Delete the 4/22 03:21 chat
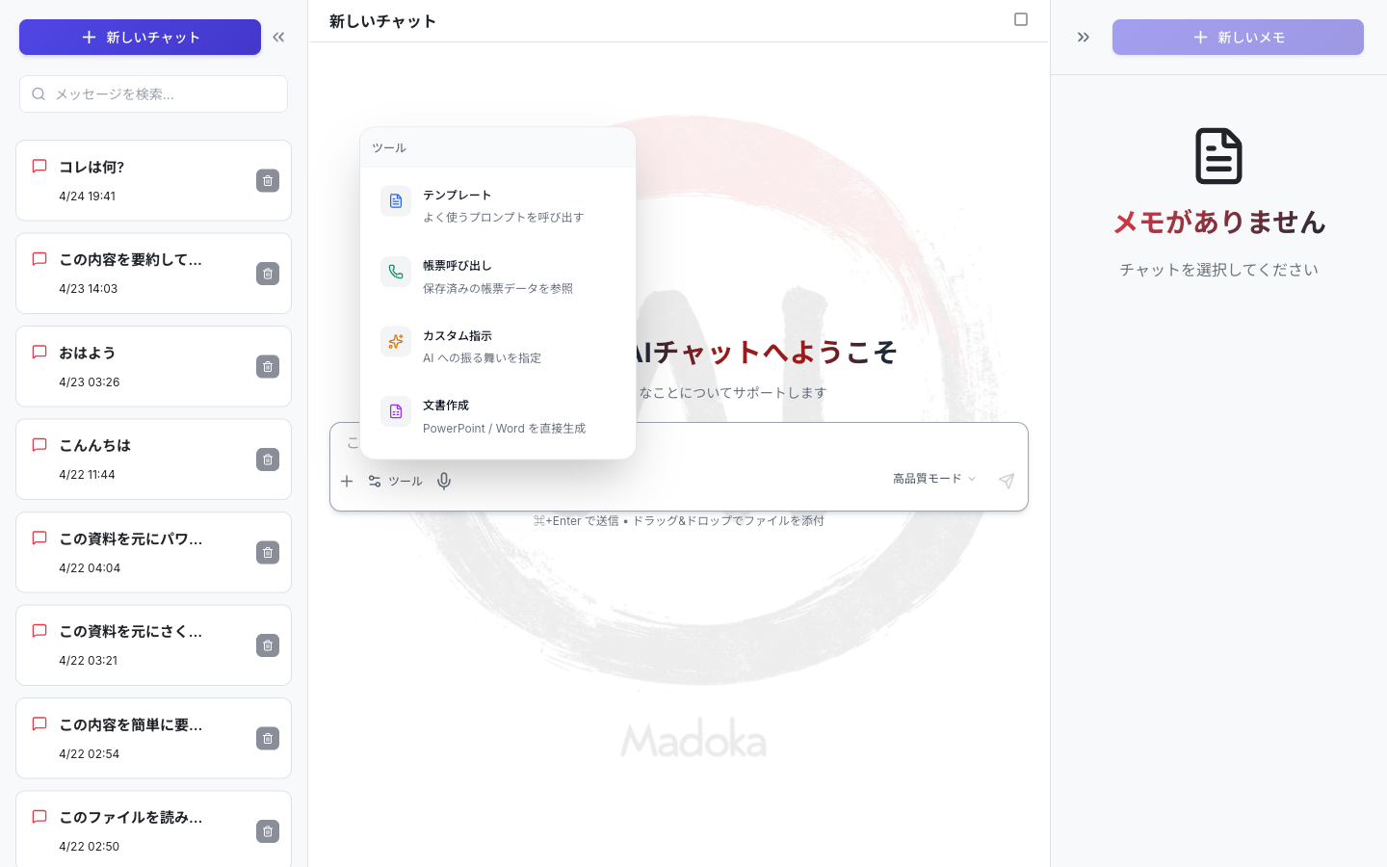Image resolution: width=1387 pixels, height=867 pixels. (268, 645)
